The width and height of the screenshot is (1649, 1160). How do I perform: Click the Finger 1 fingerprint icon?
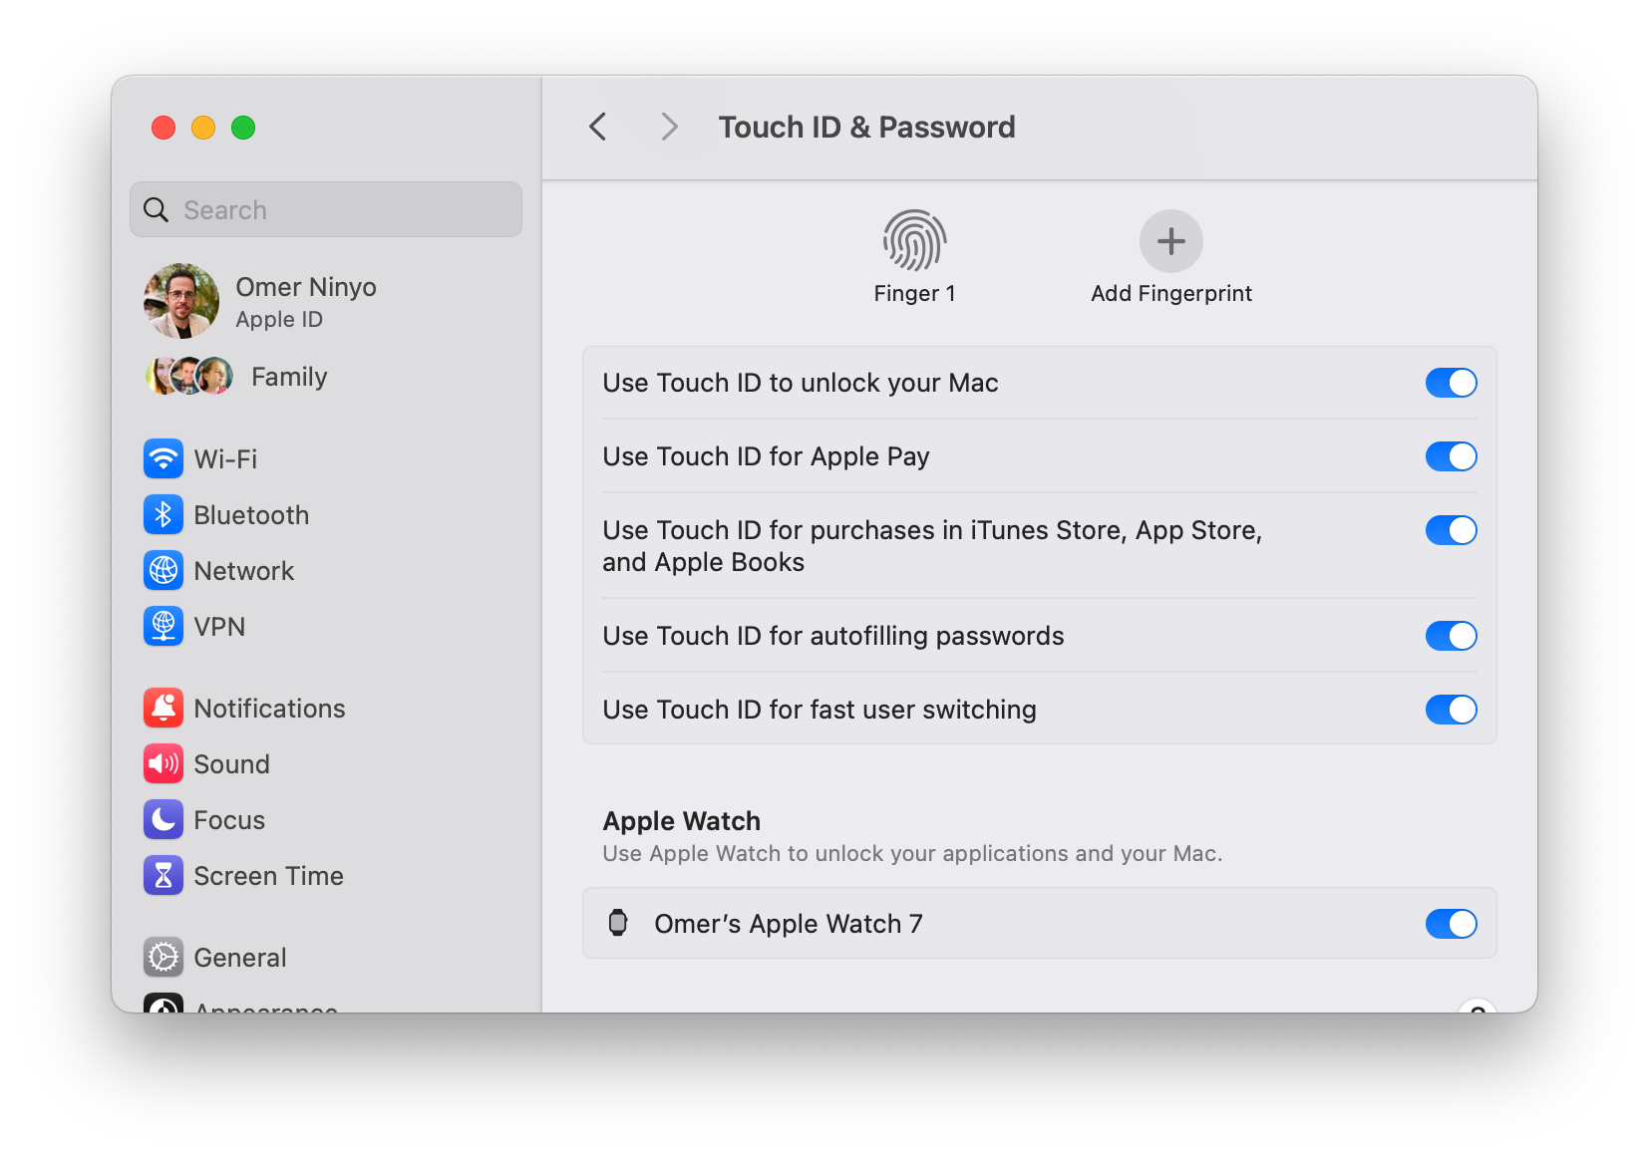pos(914,240)
